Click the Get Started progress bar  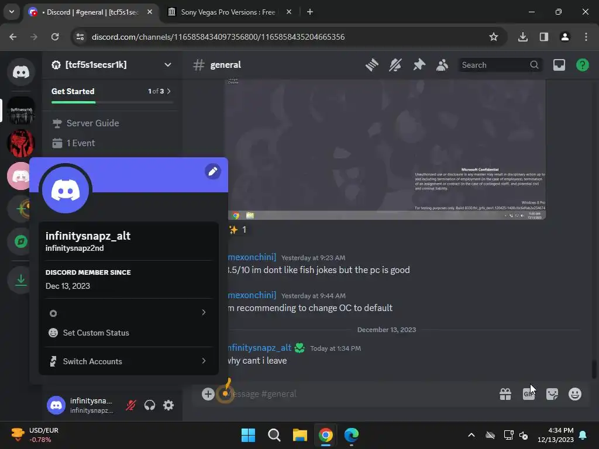click(112, 102)
